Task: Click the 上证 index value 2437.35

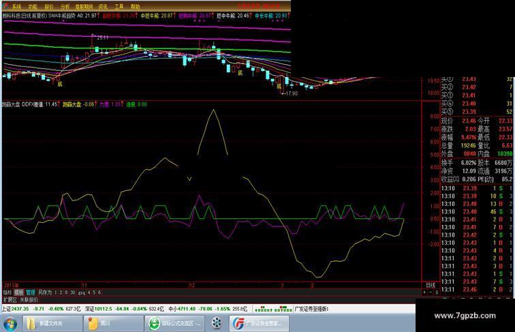Action: tap(20, 309)
